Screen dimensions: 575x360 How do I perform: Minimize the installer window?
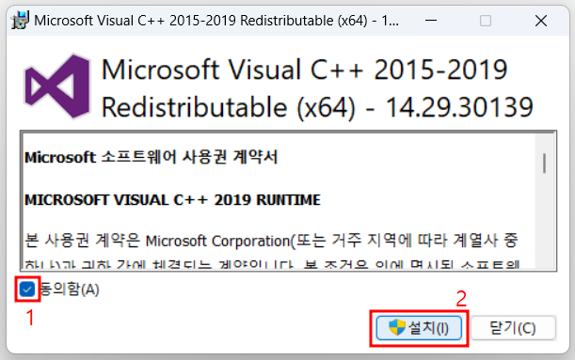pos(431,21)
